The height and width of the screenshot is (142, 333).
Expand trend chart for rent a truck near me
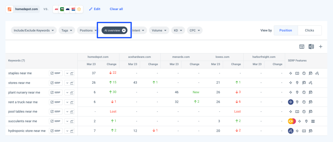[70, 102]
